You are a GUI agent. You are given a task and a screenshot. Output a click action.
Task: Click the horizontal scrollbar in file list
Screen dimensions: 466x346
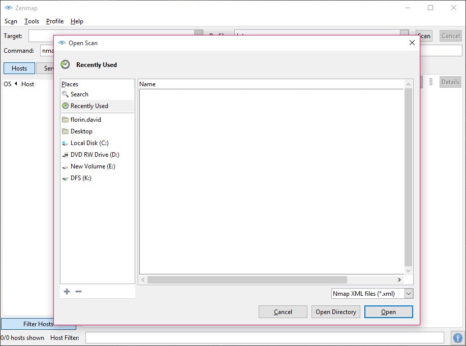(x=247, y=280)
